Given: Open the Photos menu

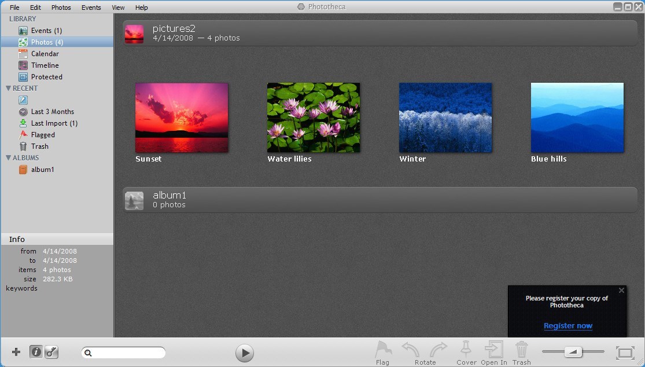Looking at the screenshot, I should click(x=61, y=7).
